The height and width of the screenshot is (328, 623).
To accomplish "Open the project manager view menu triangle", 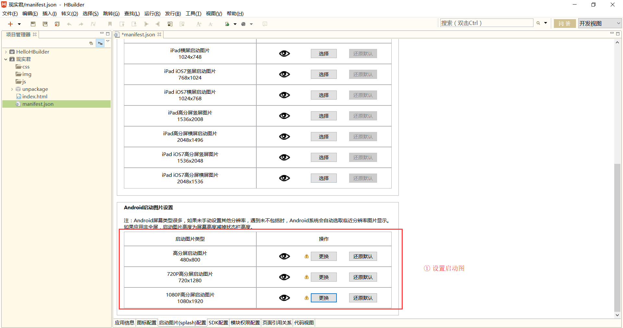I will pos(108,41).
